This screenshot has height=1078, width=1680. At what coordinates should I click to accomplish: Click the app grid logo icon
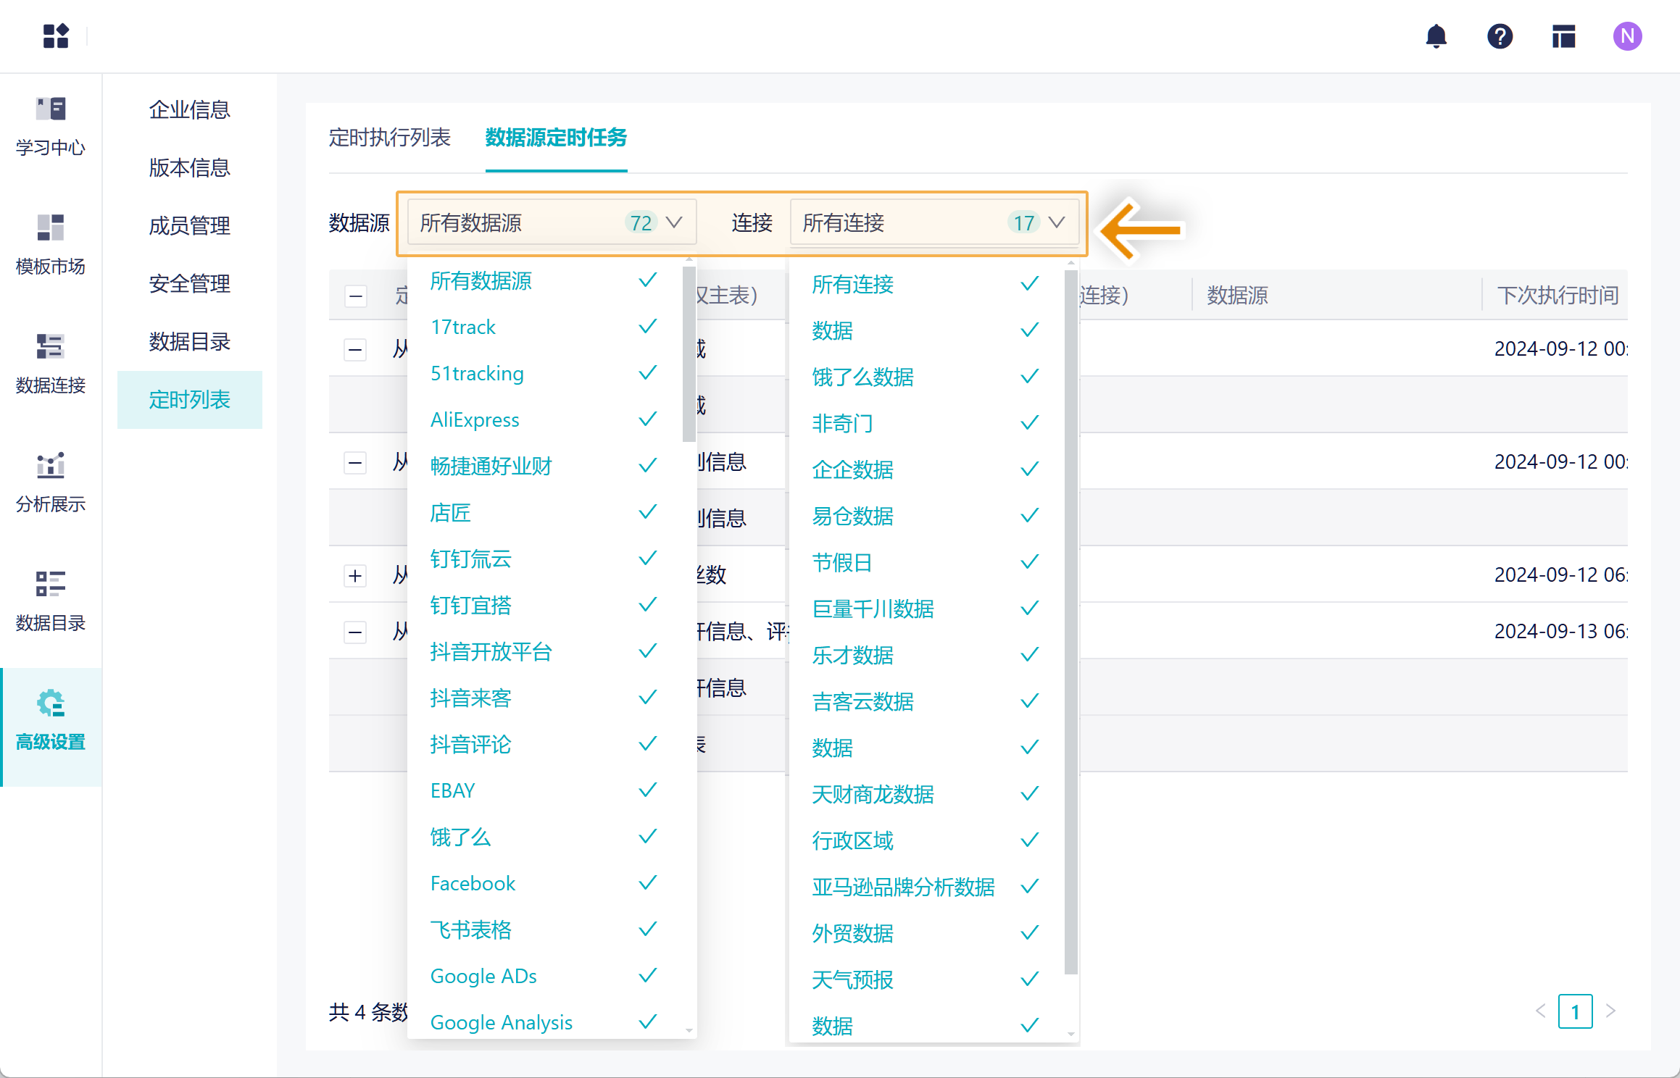pos(56,36)
